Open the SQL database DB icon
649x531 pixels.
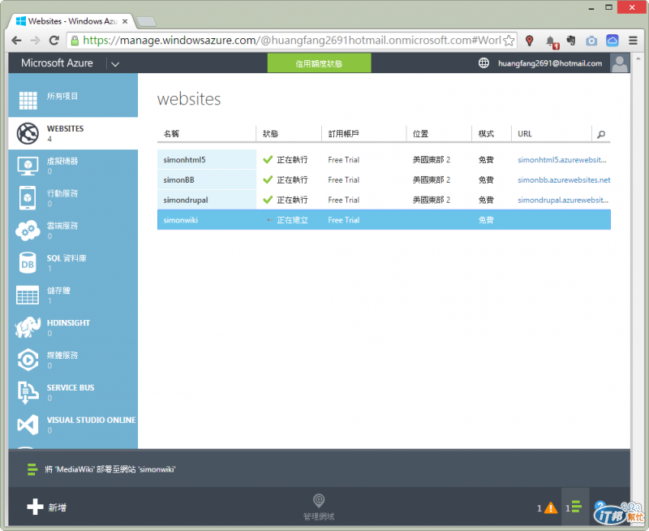(28, 263)
